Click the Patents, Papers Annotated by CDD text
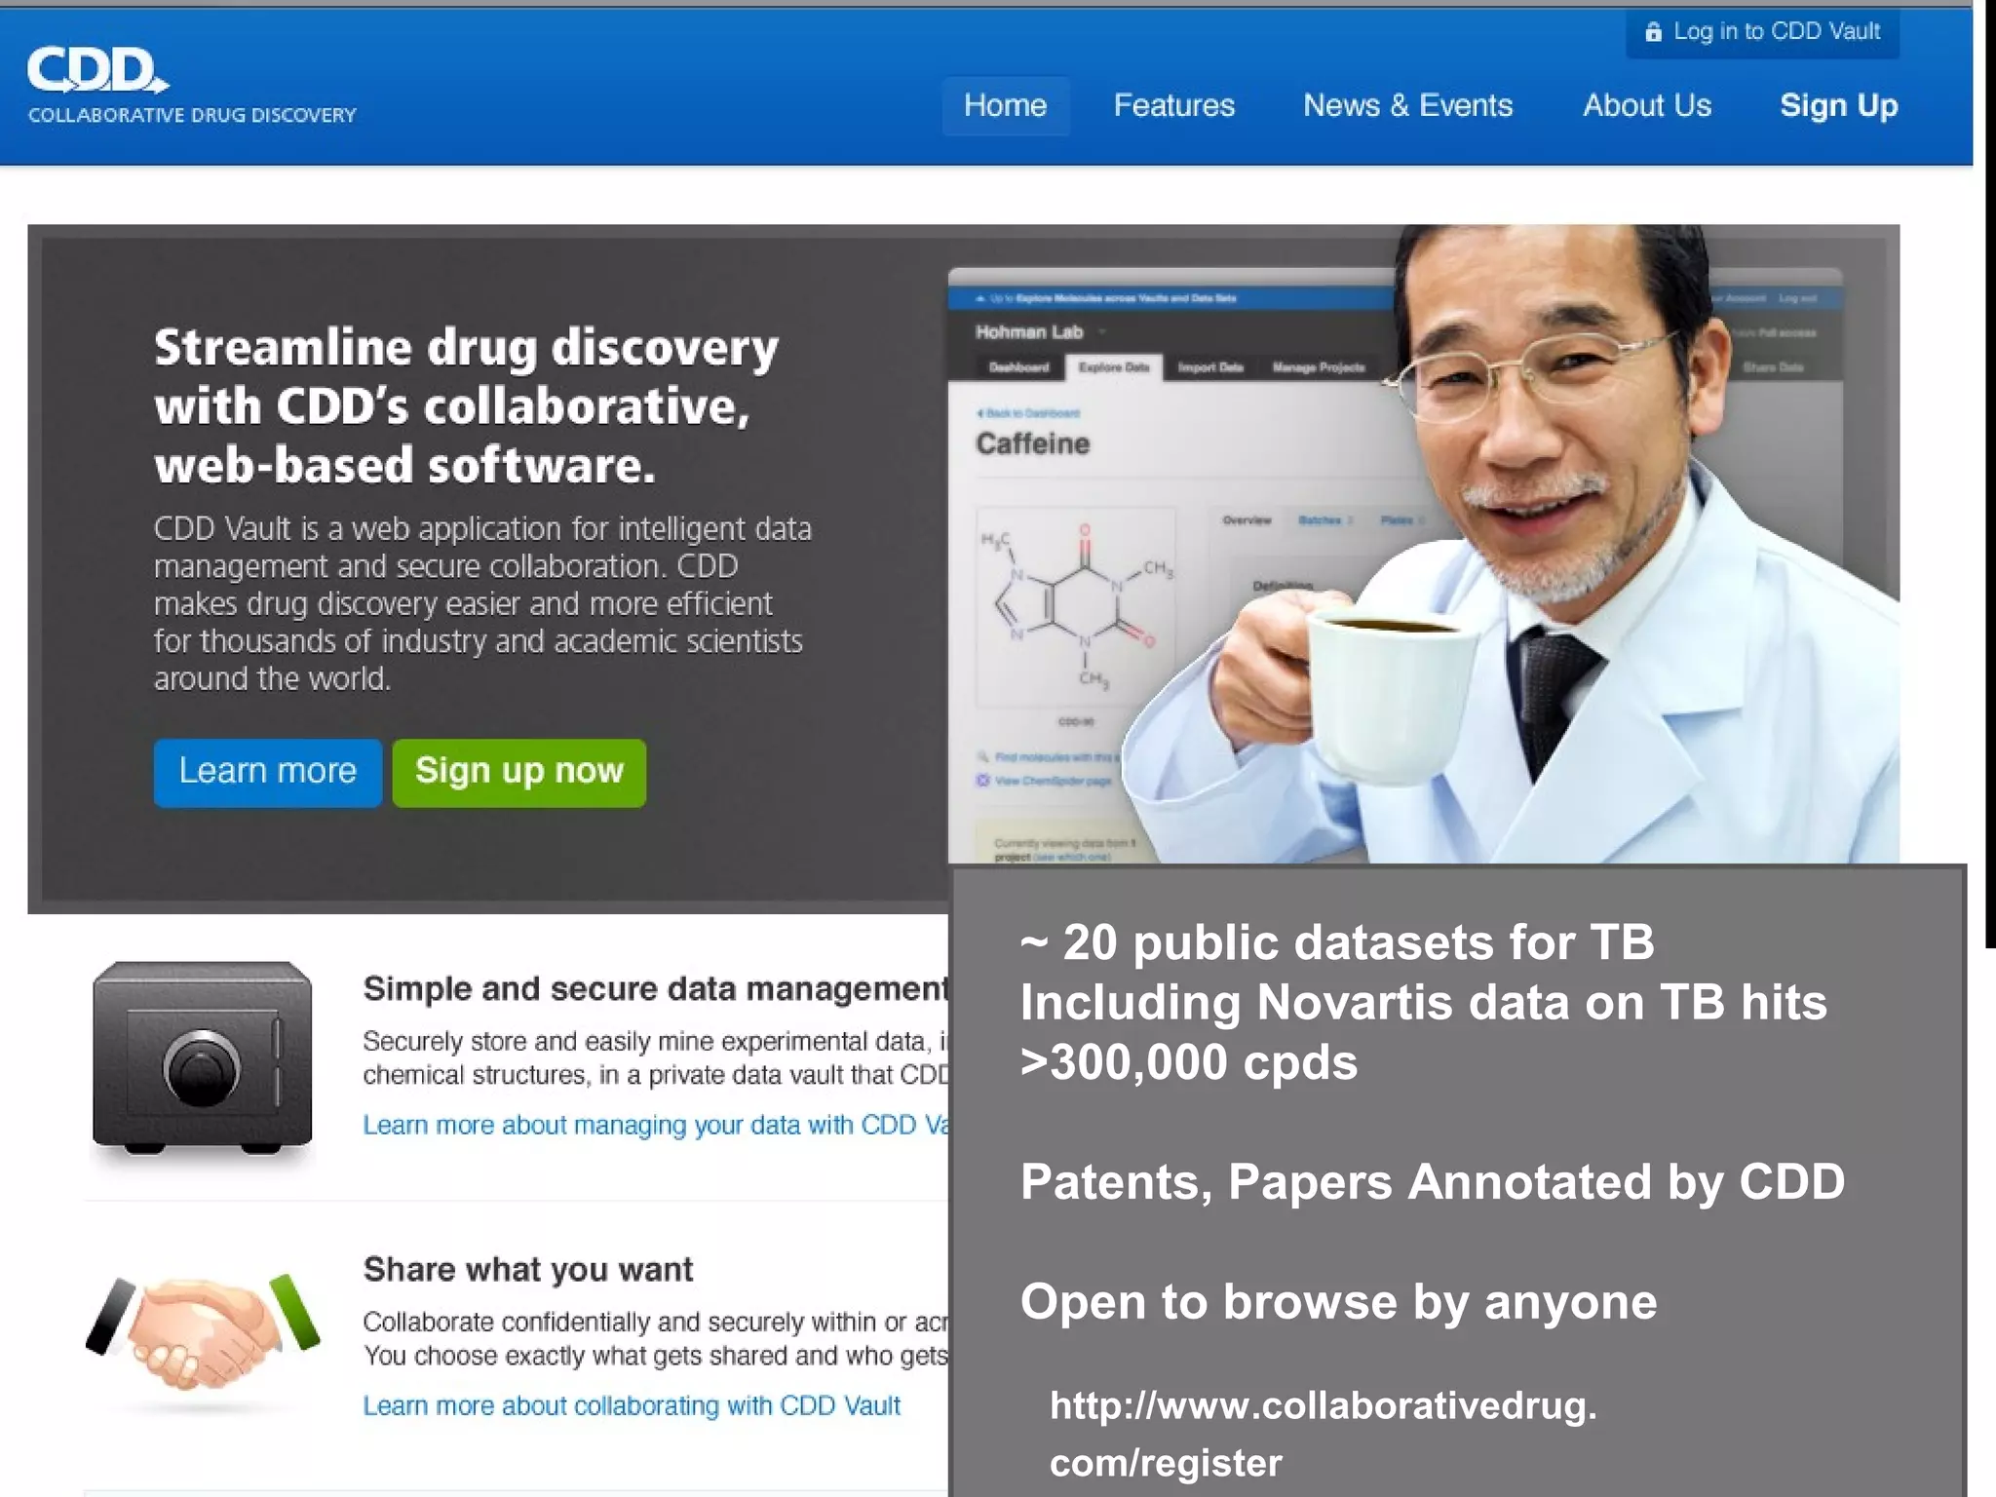1996x1497 pixels. [x=1433, y=1181]
